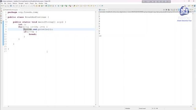Click the Open Type toolbar icon
The height and width of the screenshot is (110, 196).
[74, 6]
